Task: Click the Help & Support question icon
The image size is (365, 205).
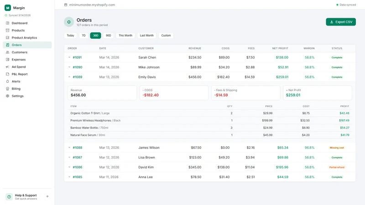Action: pyautogui.click(x=9, y=197)
